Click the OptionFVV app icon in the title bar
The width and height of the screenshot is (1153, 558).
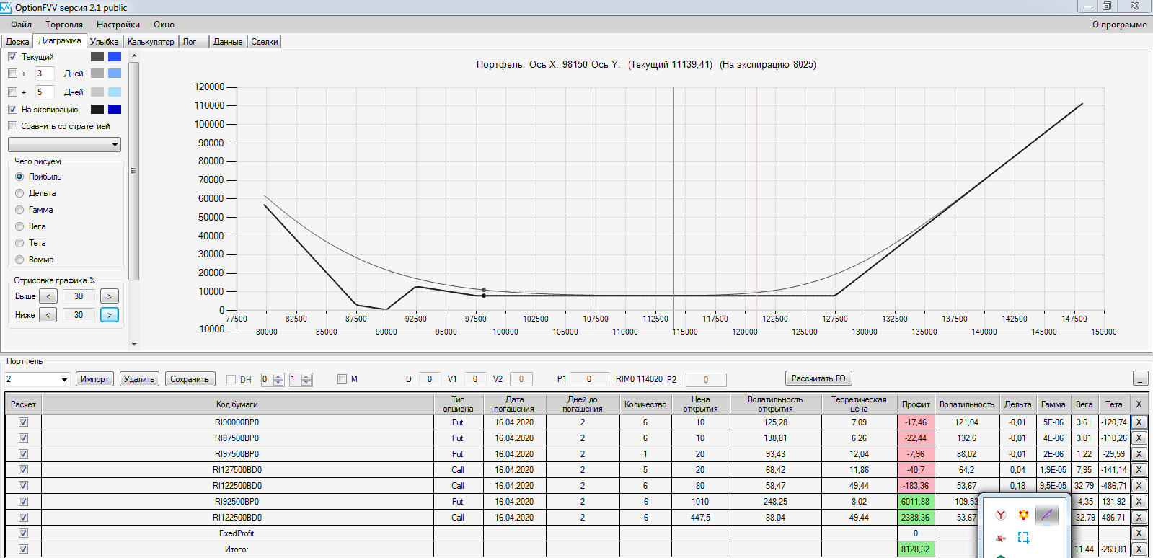click(6, 7)
